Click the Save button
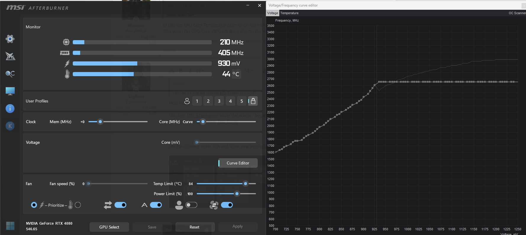 152,227
